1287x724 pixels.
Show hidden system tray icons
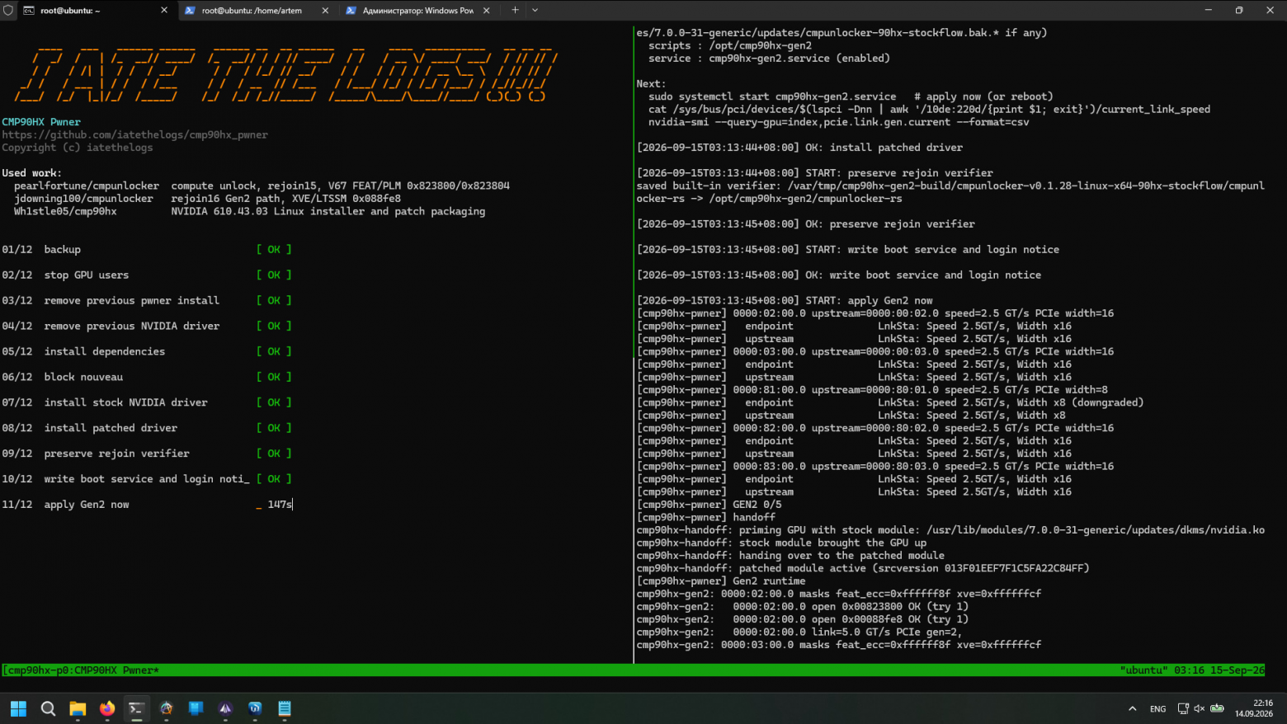pos(1133,708)
